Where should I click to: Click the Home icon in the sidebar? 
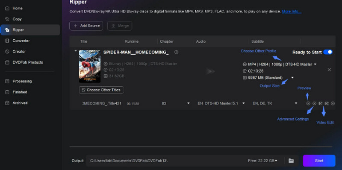7,8
